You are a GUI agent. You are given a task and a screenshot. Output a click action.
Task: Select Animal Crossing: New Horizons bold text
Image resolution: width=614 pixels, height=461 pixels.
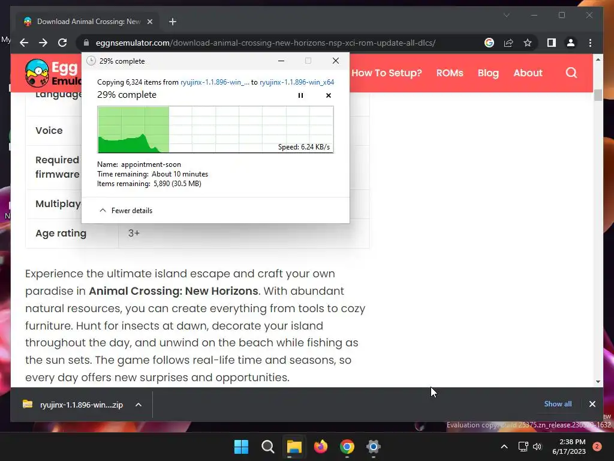point(173,291)
